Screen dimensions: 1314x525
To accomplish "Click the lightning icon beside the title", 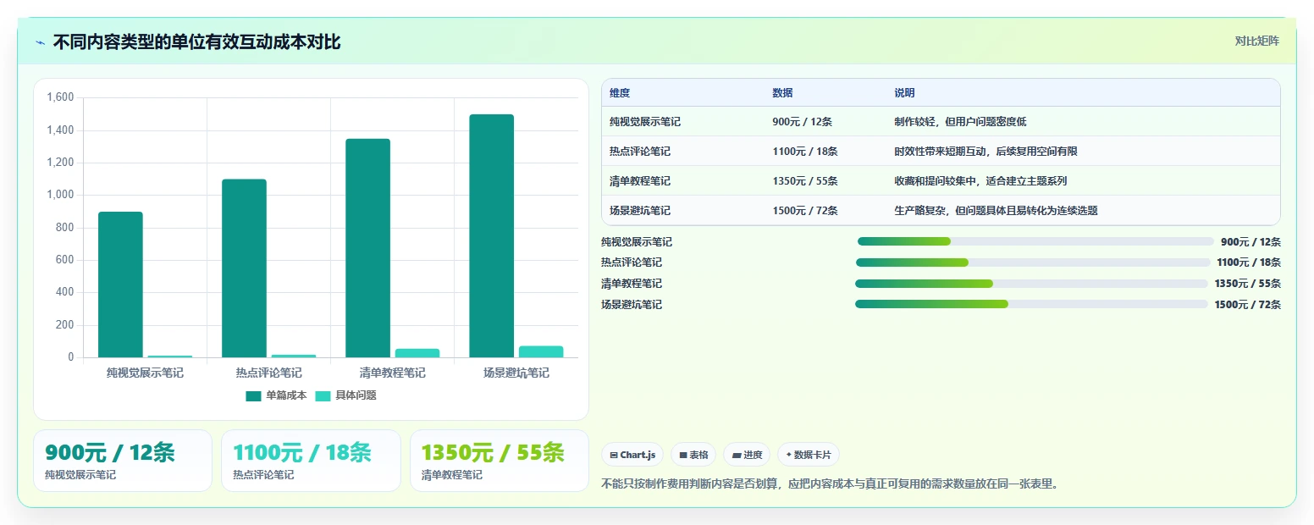I will coord(40,42).
